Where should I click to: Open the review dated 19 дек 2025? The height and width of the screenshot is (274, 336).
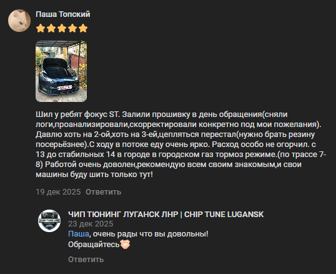click(x=58, y=192)
